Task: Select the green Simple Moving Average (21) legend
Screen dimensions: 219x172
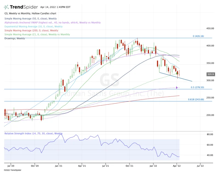Action: pos(37,35)
